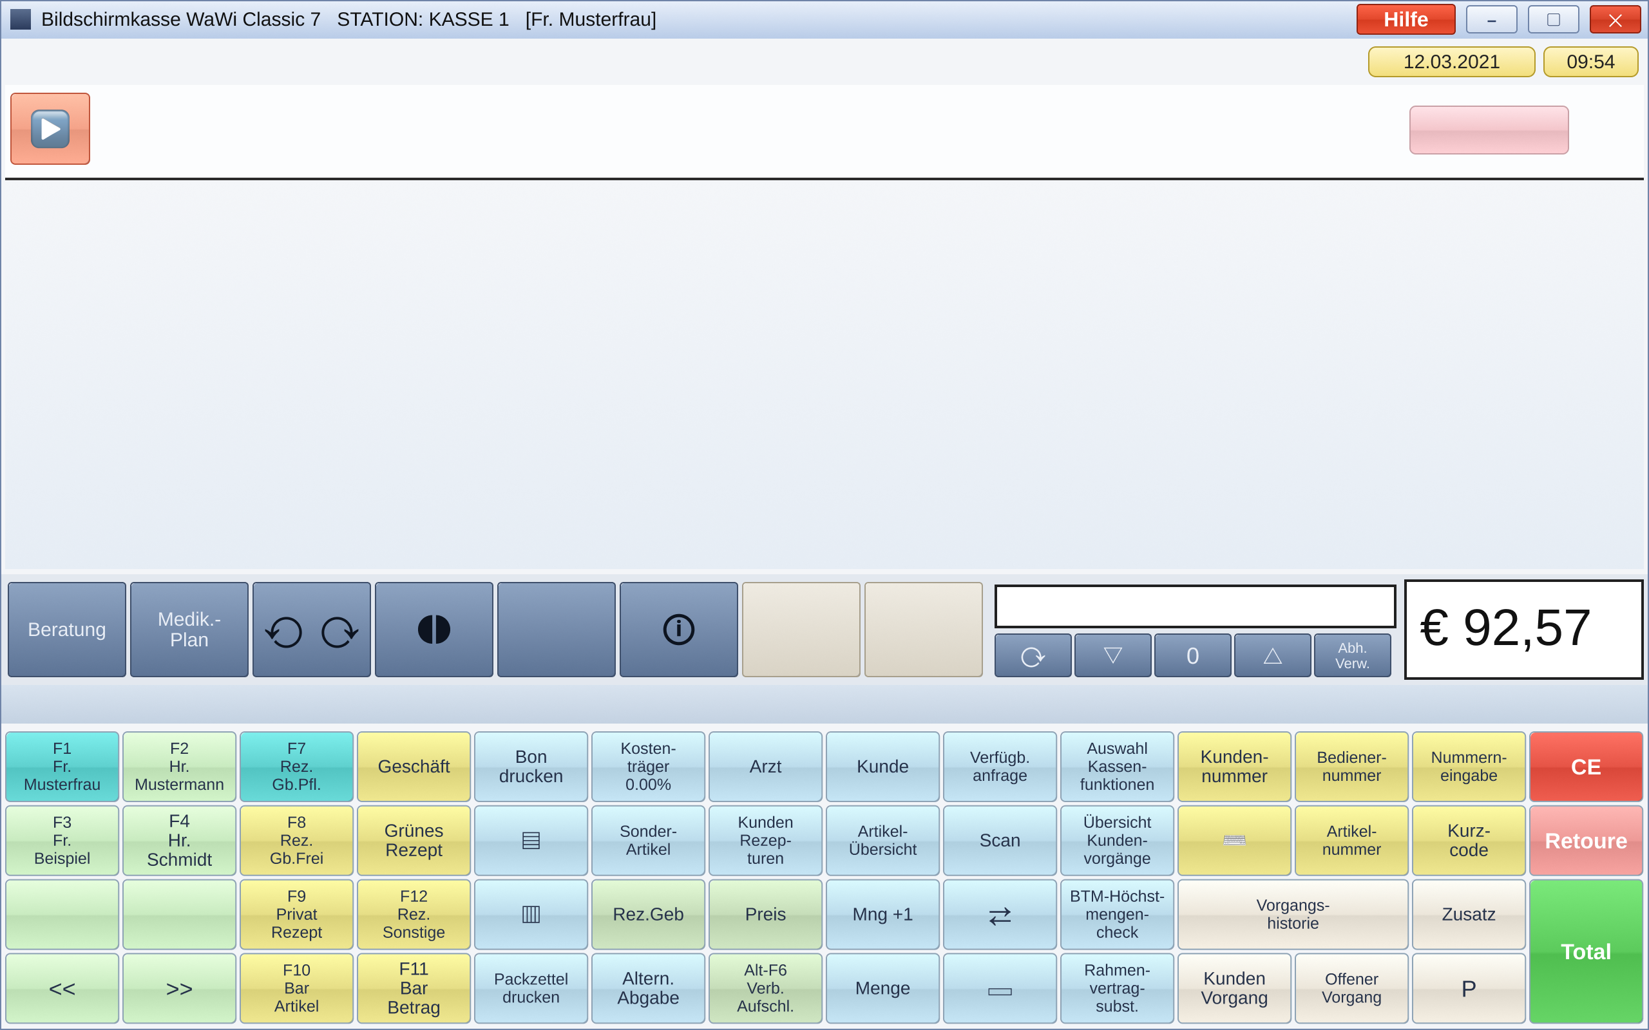Viewport: 1649px width, 1030px height.
Task: Click the undo/redo arrows button
Action: [x=311, y=630]
